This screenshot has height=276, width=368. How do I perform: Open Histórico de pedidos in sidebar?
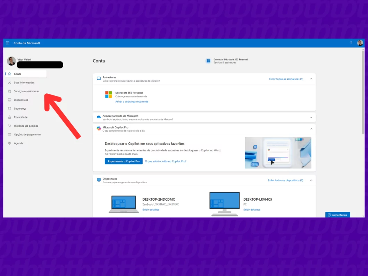point(26,126)
